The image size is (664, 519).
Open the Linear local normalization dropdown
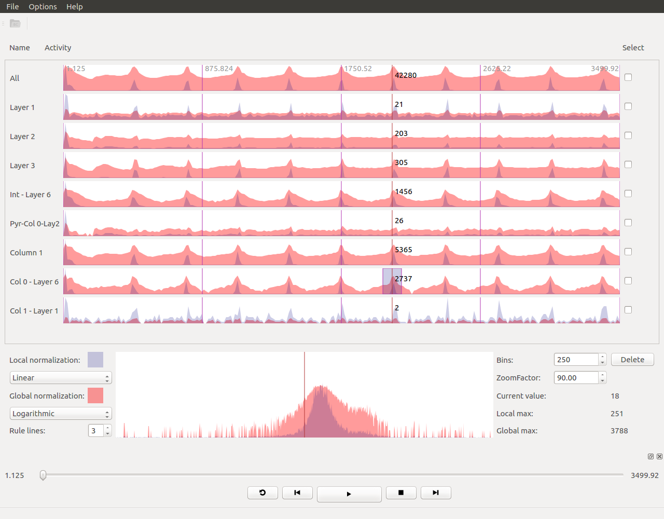(61, 378)
